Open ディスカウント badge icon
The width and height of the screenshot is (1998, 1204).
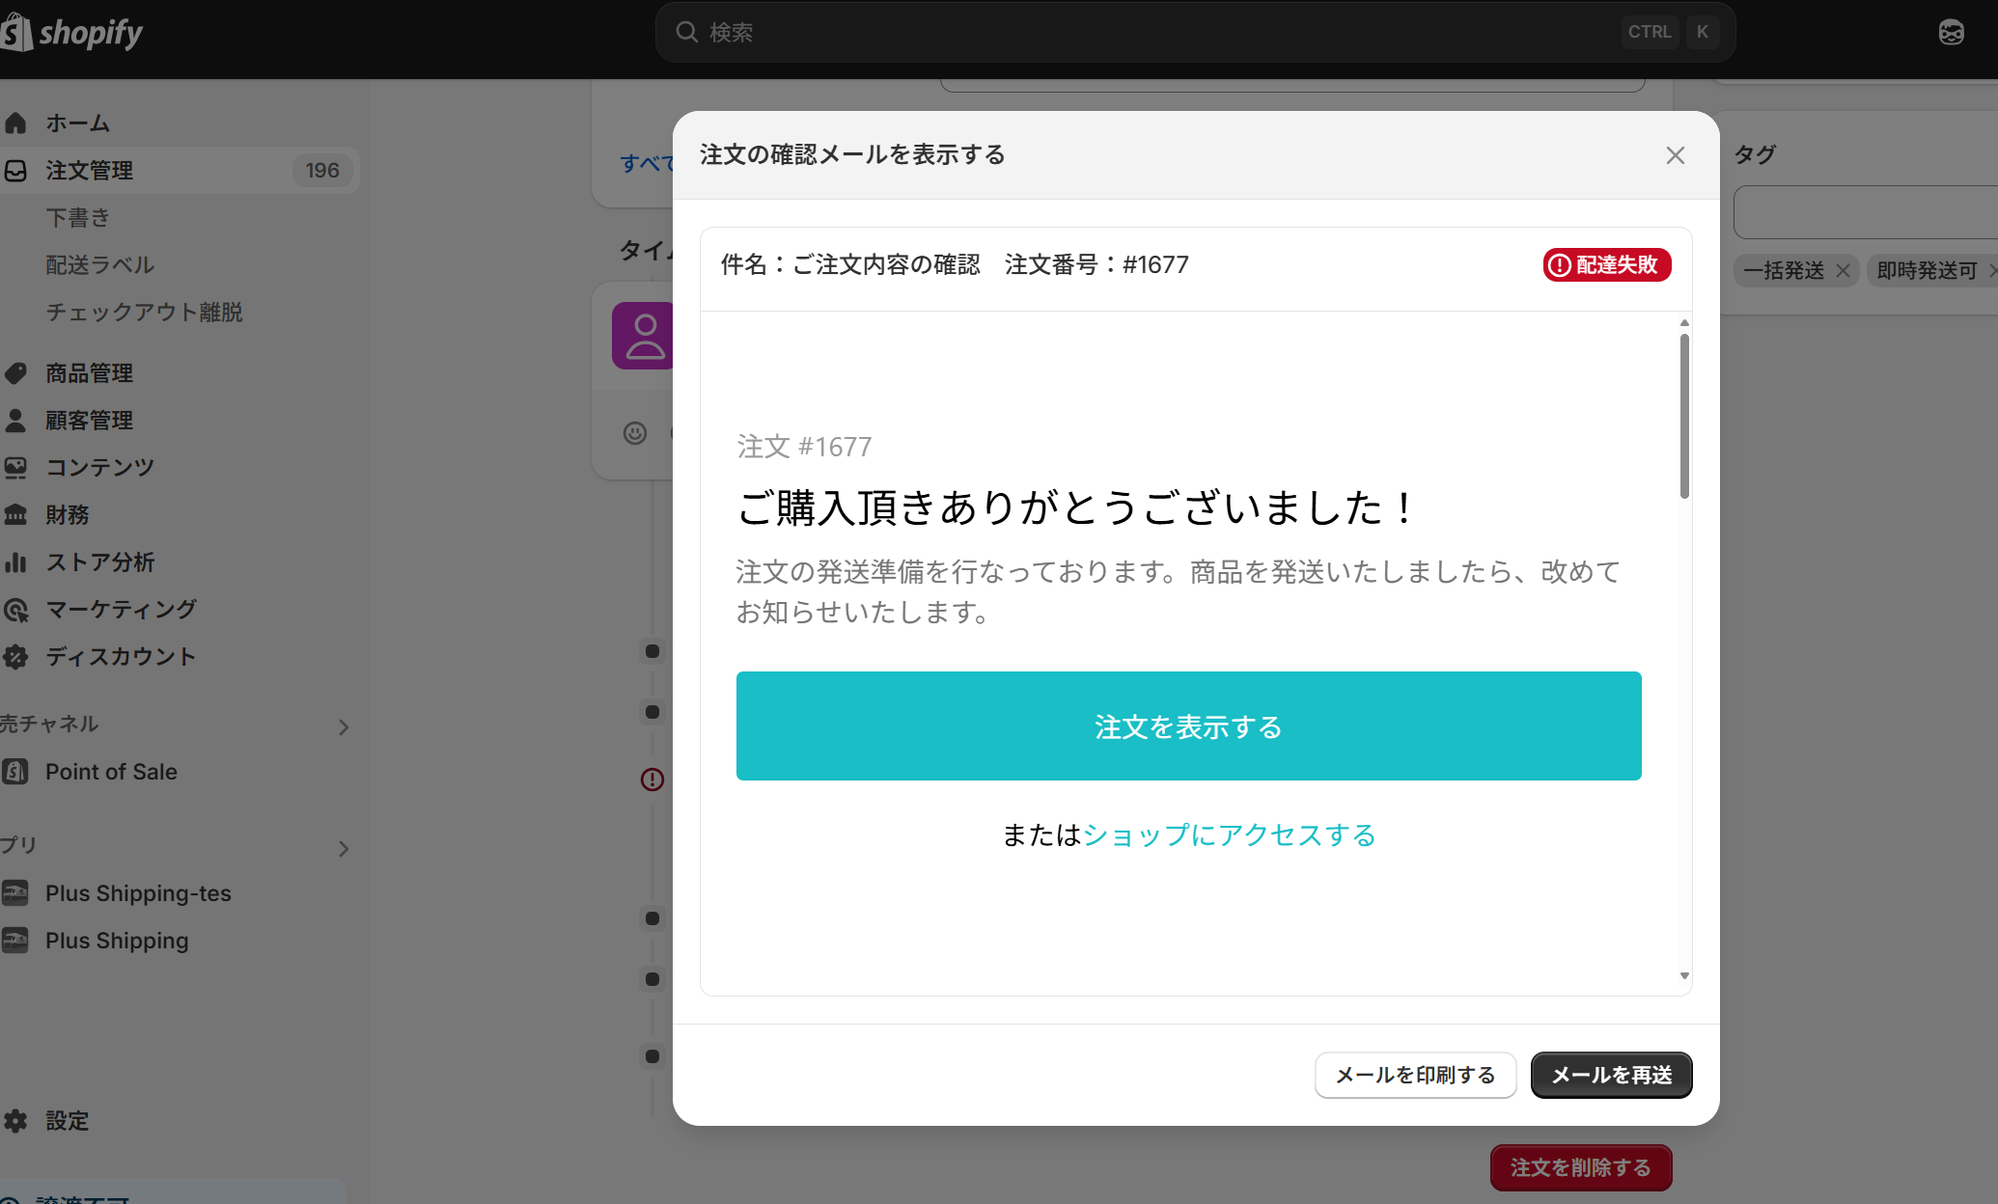15,657
